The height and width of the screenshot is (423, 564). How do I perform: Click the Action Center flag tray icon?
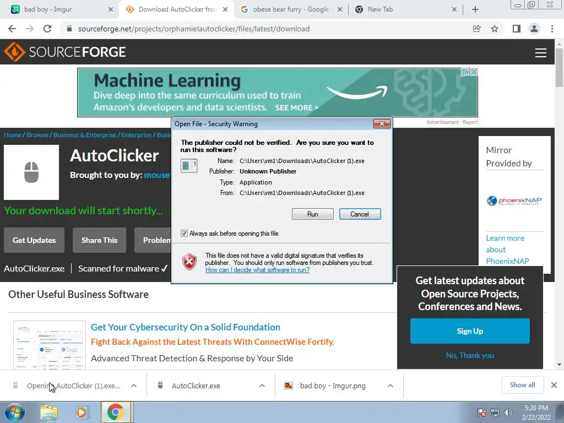point(482,413)
